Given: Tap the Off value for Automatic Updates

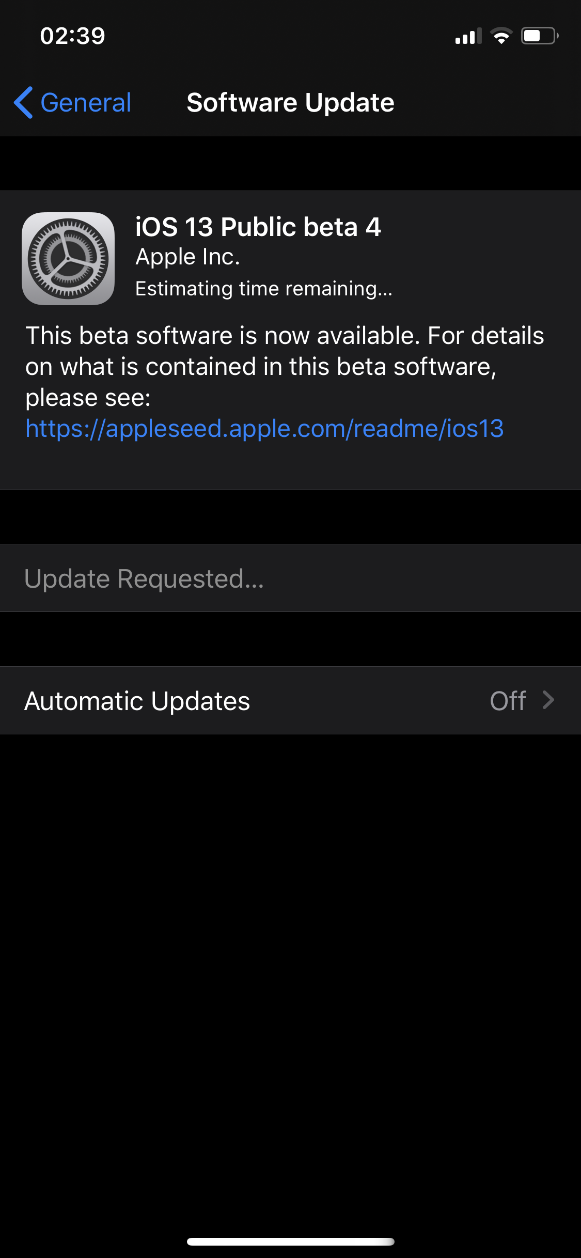Looking at the screenshot, I should point(508,701).
